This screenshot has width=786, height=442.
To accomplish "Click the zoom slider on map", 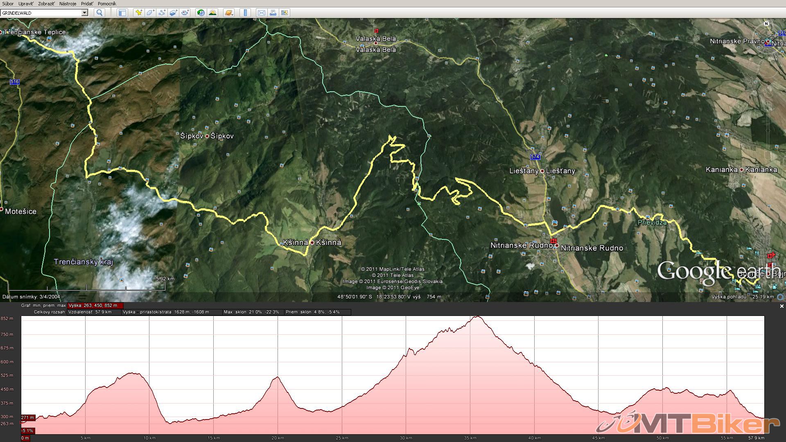I will coord(768,131).
